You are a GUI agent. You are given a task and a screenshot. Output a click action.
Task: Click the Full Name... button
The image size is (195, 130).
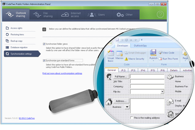pyautogui.click(x=121, y=77)
